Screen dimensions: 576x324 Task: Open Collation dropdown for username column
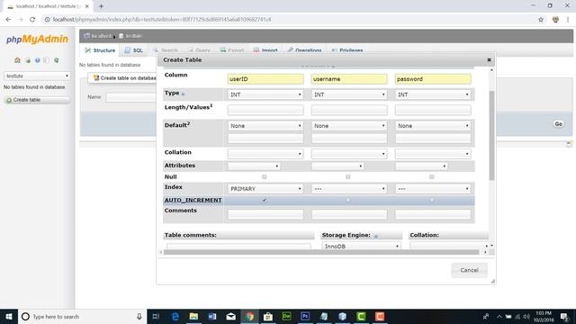tap(349, 154)
